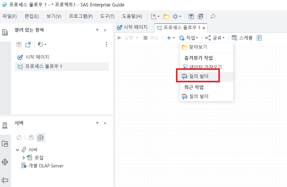The width and height of the screenshot is (287, 187).
Task: Click the save icon in open items panel
Action: click(19, 45)
